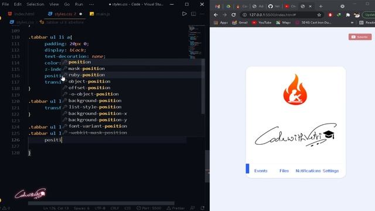Switch to the Gmail browser tab
Image resolution: width=375 pixels, height=211 pixels.
[217, 6]
